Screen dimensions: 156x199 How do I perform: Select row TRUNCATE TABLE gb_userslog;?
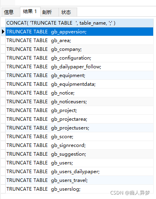(x=79, y=189)
